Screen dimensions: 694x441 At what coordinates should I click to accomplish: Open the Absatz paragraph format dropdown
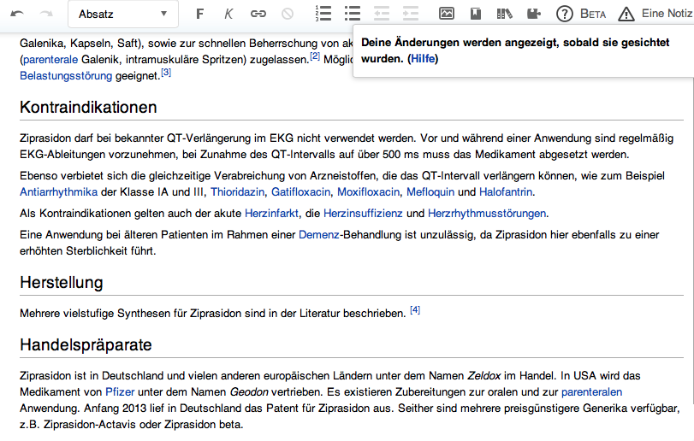coord(120,15)
